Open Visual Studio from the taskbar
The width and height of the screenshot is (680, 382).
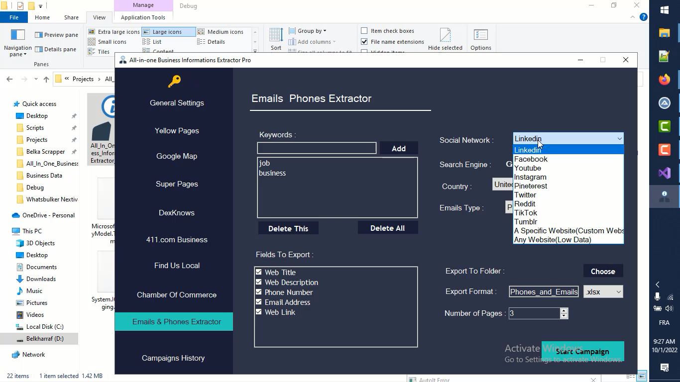pyautogui.click(x=665, y=173)
